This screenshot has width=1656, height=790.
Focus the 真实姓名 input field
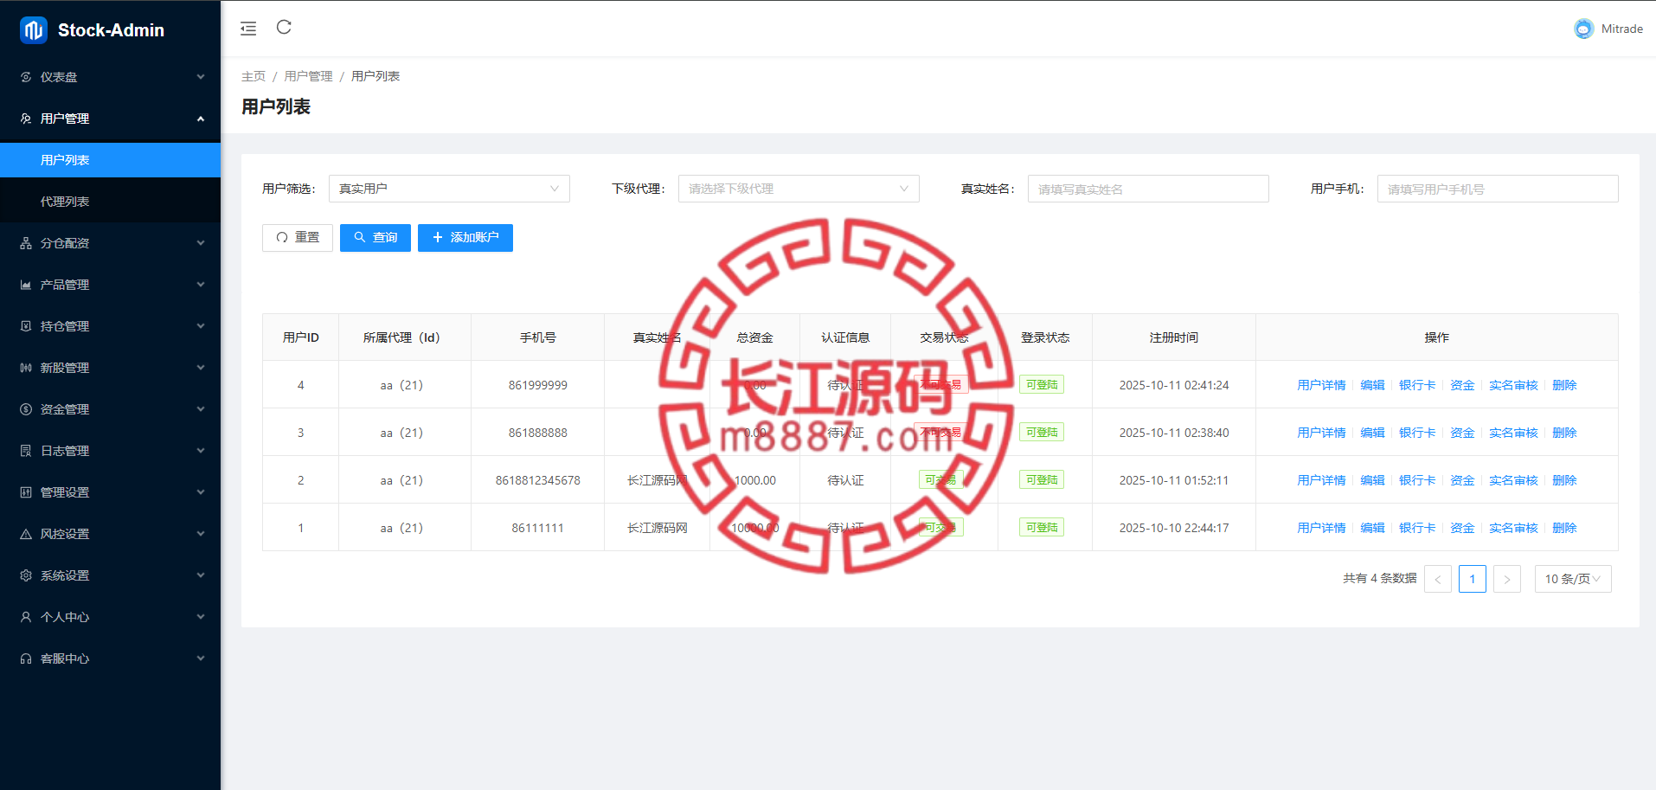(x=1148, y=189)
